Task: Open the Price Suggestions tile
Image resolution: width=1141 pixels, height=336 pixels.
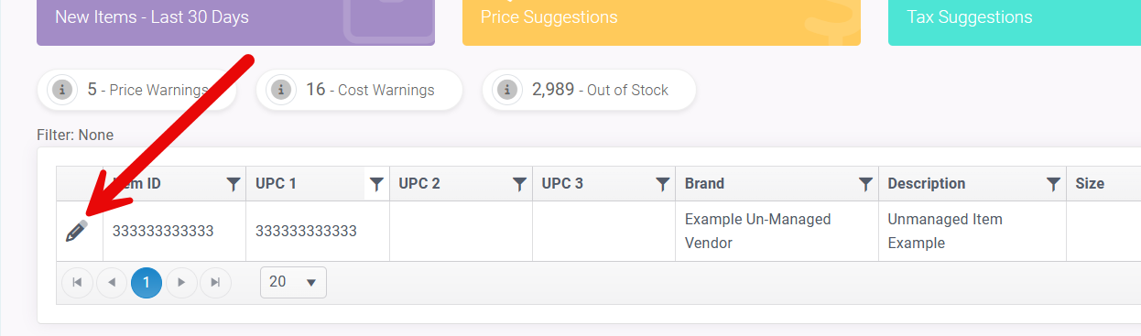Action: point(661,22)
